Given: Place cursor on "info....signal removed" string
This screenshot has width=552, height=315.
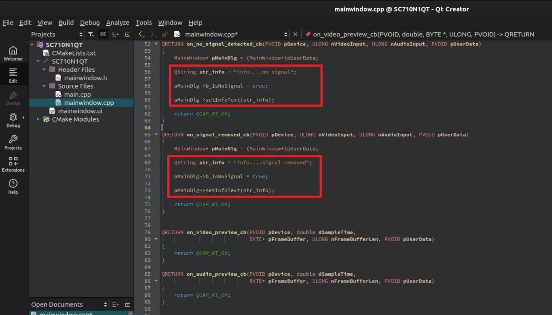Looking at the screenshot, I should (x=271, y=162).
